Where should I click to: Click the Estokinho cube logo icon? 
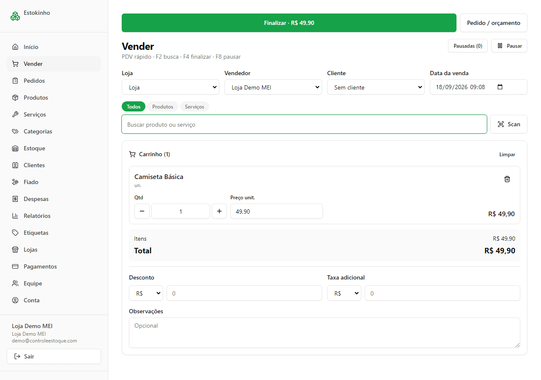[x=15, y=16]
